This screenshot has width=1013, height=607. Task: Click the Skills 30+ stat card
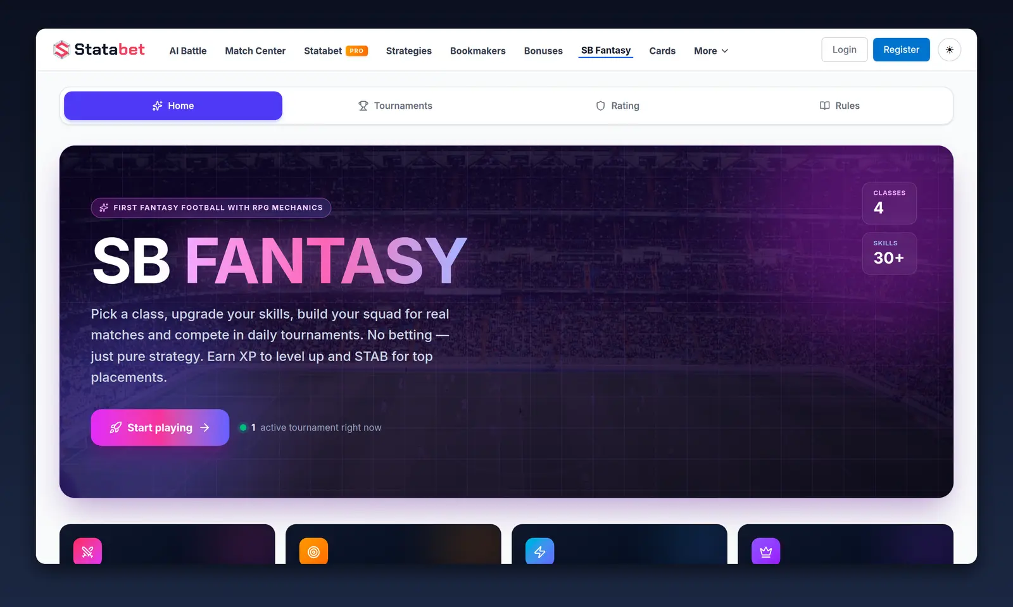pos(889,254)
